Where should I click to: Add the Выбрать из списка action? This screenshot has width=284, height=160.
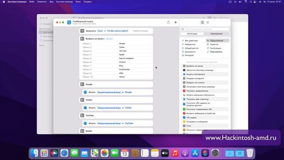[x=205, y=83]
